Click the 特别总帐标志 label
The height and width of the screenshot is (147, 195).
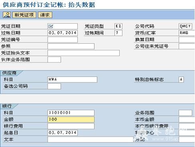click(x=149, y=79)
